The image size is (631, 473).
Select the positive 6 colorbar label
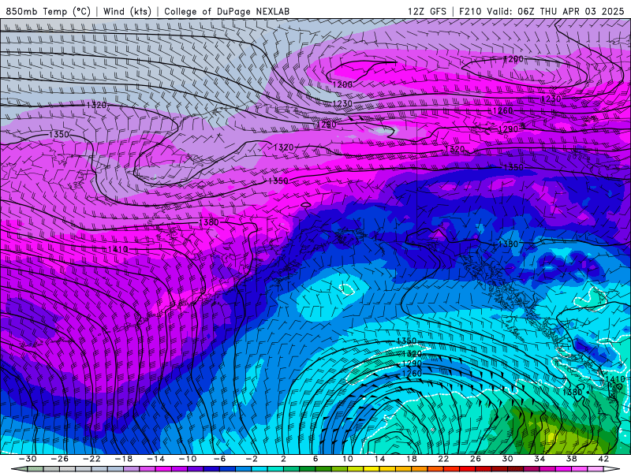click(315, 459)
